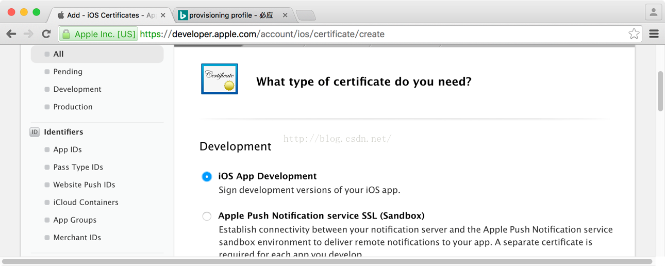Switch to the provisioning profile Bing tab
Image resolution: width=665 pixels, height=266 pixels.
(231, 15)
